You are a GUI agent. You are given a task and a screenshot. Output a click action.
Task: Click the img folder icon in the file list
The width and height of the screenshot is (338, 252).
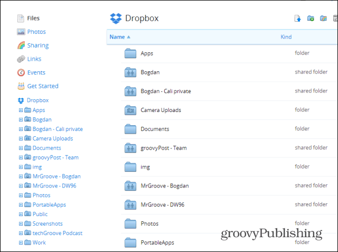tap(130, 167)
